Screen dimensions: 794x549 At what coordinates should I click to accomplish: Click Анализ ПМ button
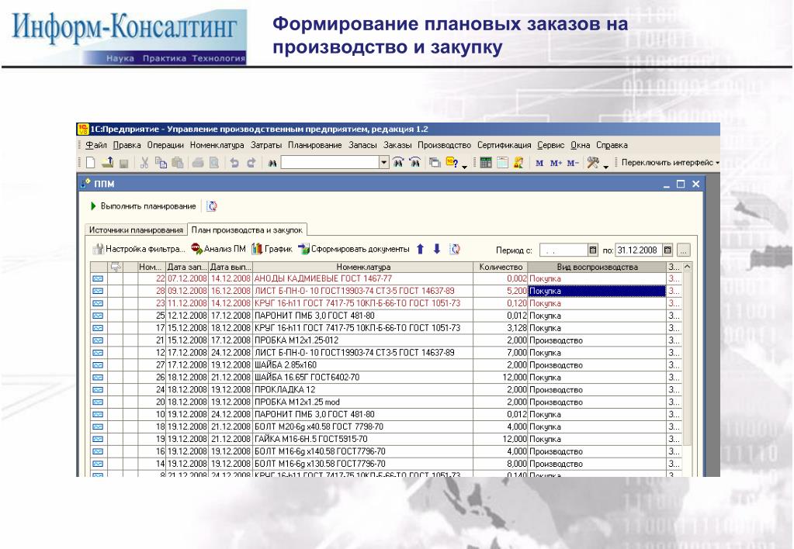point(218,249)
